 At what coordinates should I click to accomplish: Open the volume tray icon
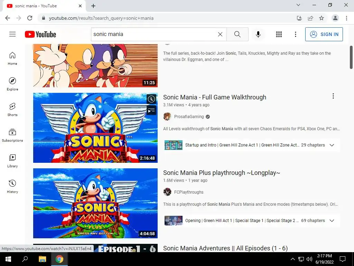pos(309,259)
